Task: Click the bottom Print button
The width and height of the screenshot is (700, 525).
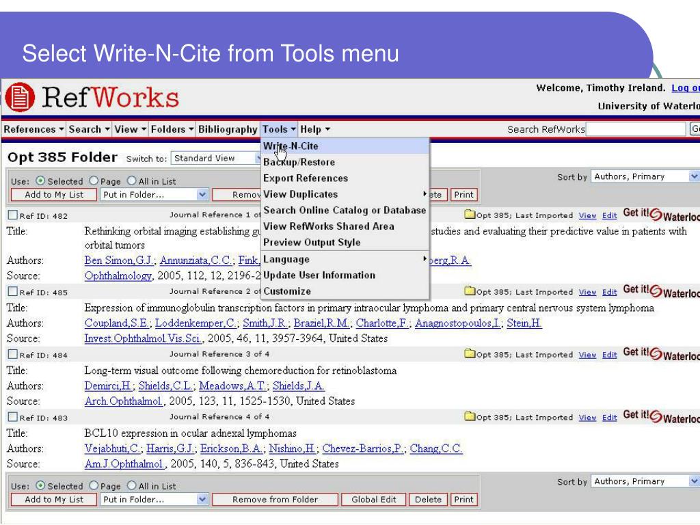Action: pyautogui.click(x=464, y=500)
